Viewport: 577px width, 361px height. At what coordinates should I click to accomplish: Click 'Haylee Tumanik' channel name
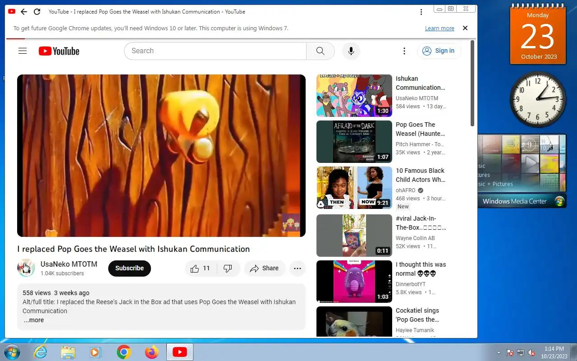(415, 330)
